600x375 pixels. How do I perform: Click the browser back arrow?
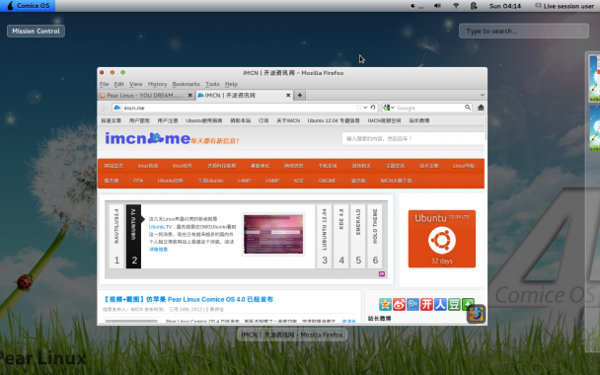pos(104,108)
